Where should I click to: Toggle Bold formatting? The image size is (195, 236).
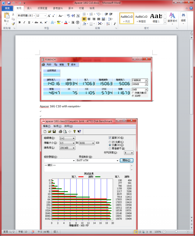coord(19,23)
